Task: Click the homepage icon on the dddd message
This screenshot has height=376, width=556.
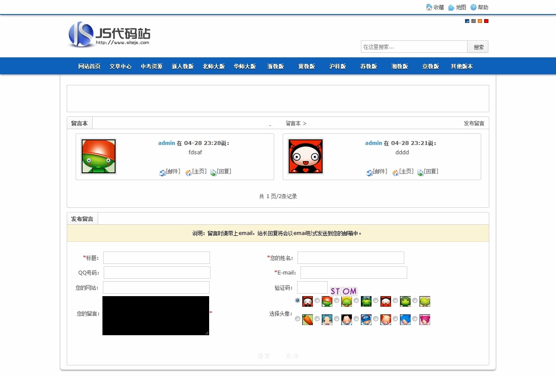Action: click(395, 172)
